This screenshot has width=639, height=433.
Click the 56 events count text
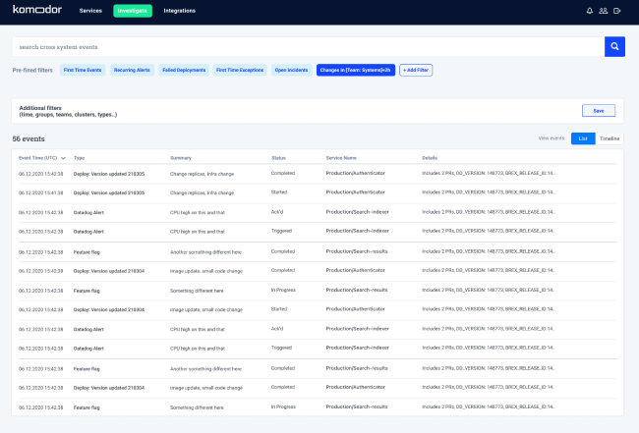[29, 138]
